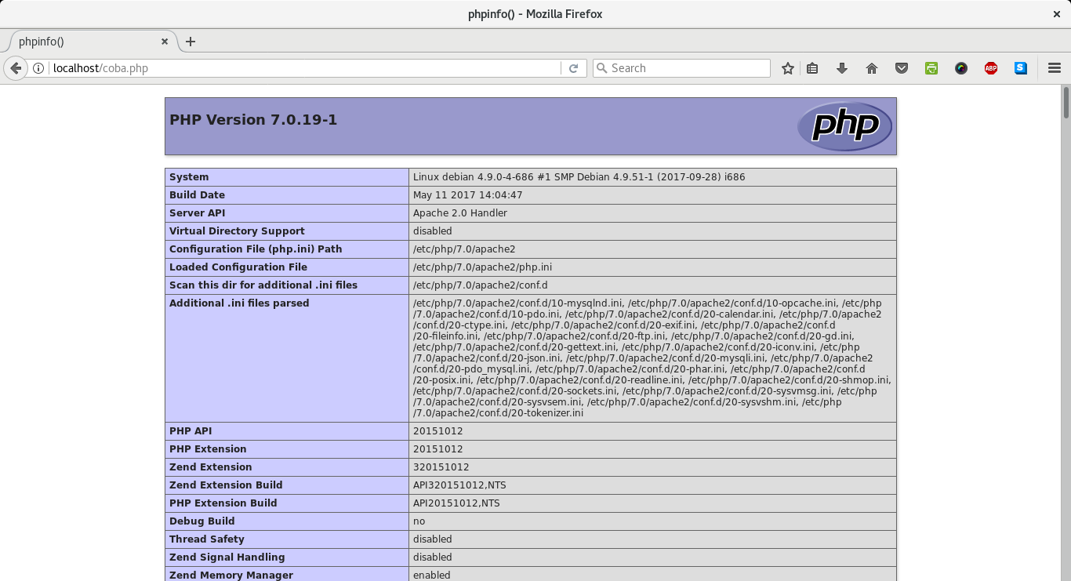Go to the Home page icon
Image resolution: width=1071 pixels, height=581 pixels.
[x=872, y=68]
